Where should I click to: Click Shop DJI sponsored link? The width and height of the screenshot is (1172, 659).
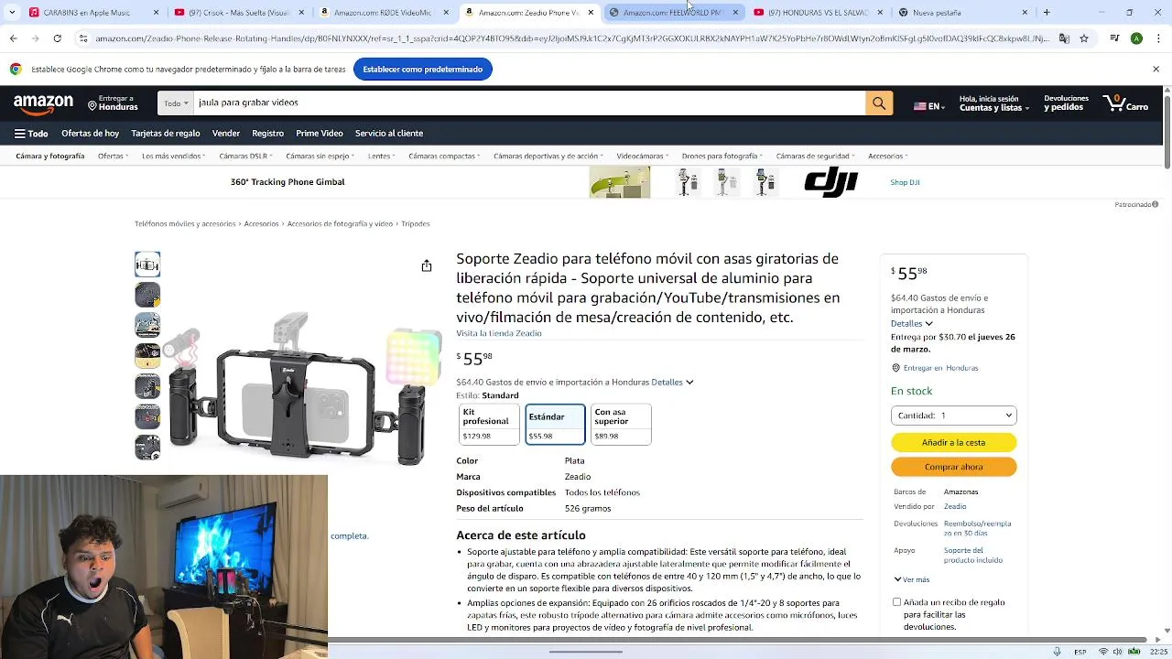(x=905, y=182)
